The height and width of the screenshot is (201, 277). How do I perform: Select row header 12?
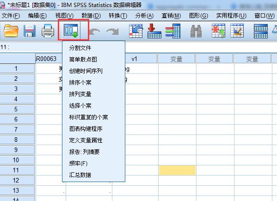tap(17, 180)
